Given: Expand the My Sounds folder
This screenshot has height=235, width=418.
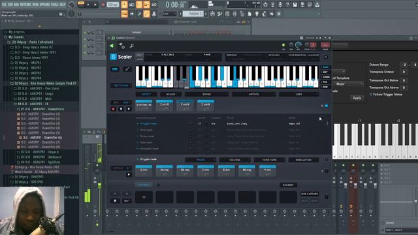Looking at the screenshot, I should click(x=16, y=37).
